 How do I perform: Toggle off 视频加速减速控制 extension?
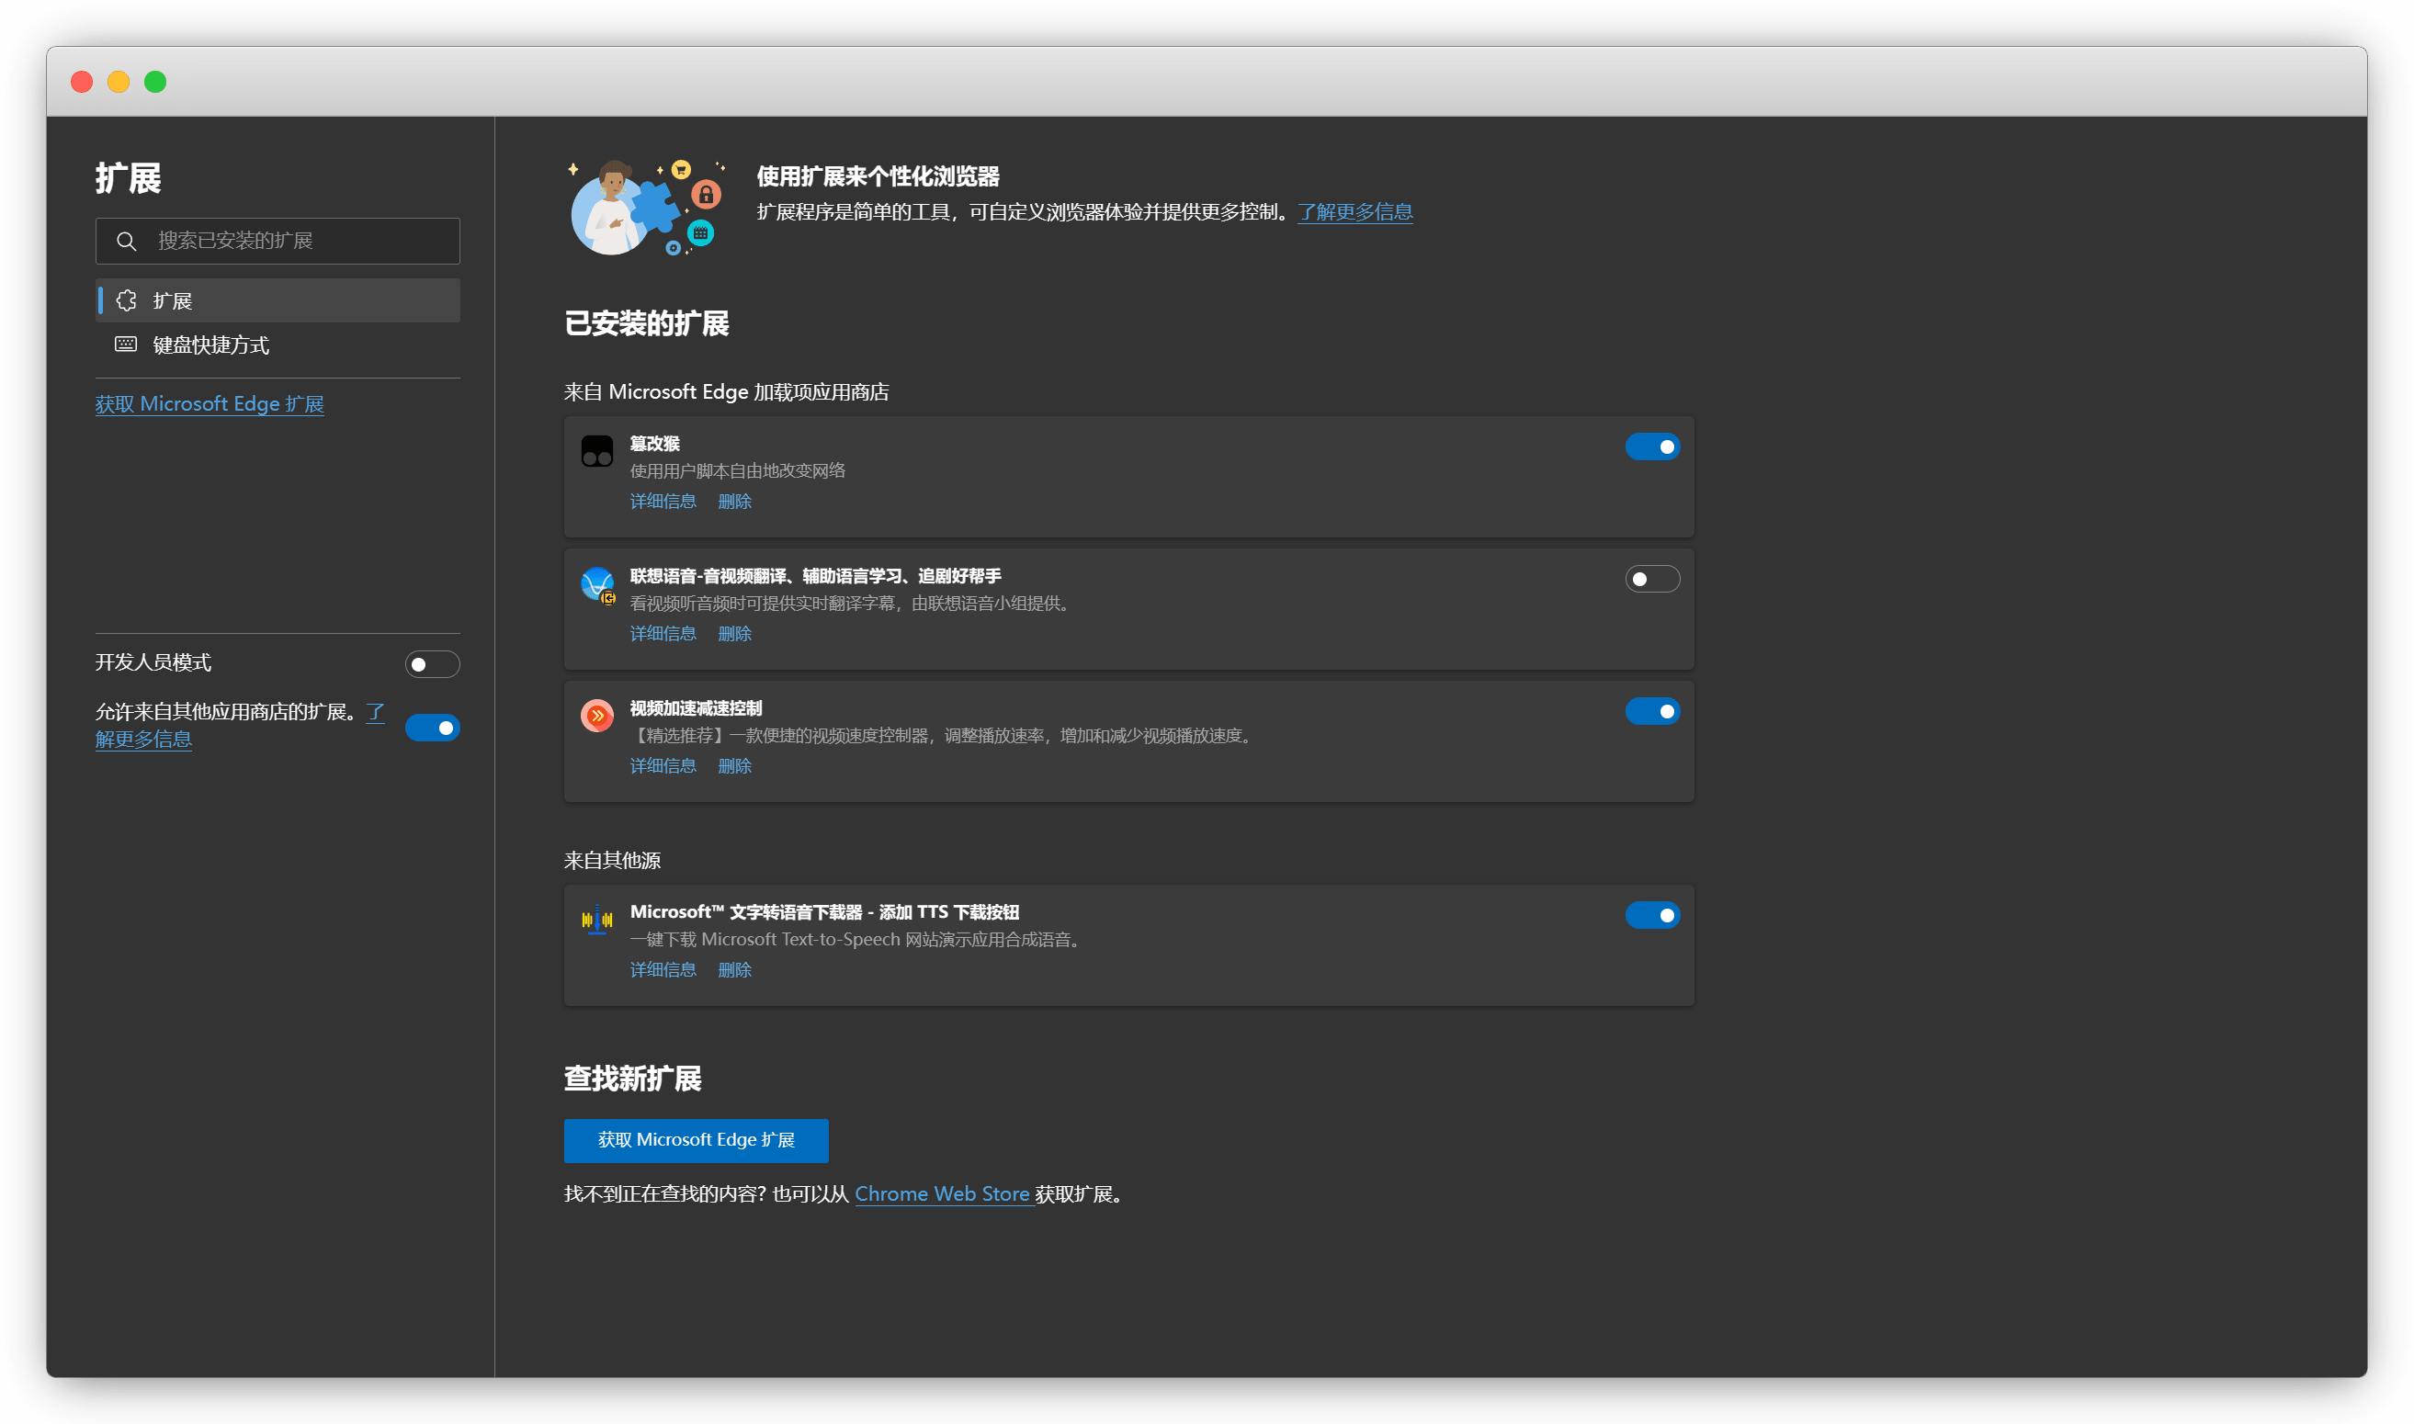(1652, 712)
